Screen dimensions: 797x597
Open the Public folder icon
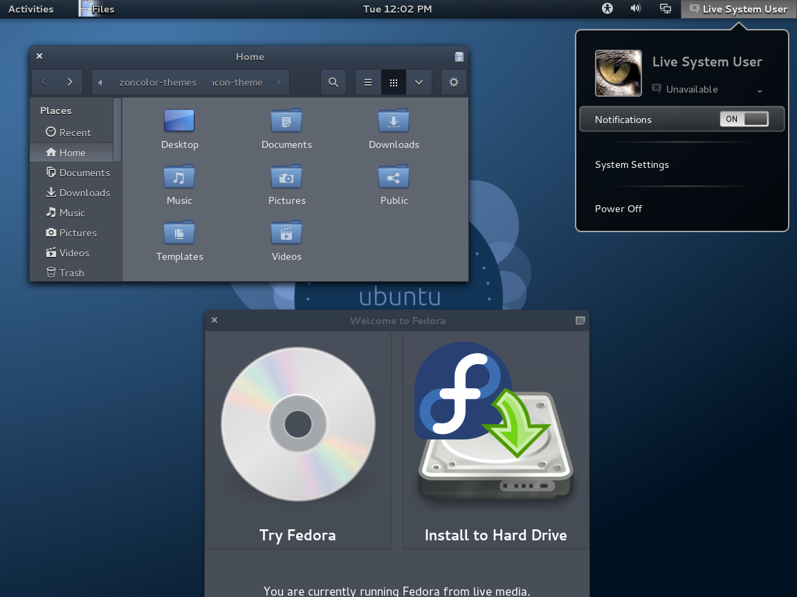[x=394, y=177]
